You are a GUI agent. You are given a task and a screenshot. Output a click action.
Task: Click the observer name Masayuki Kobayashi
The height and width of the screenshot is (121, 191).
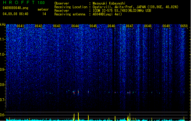[x=109, y=3]
